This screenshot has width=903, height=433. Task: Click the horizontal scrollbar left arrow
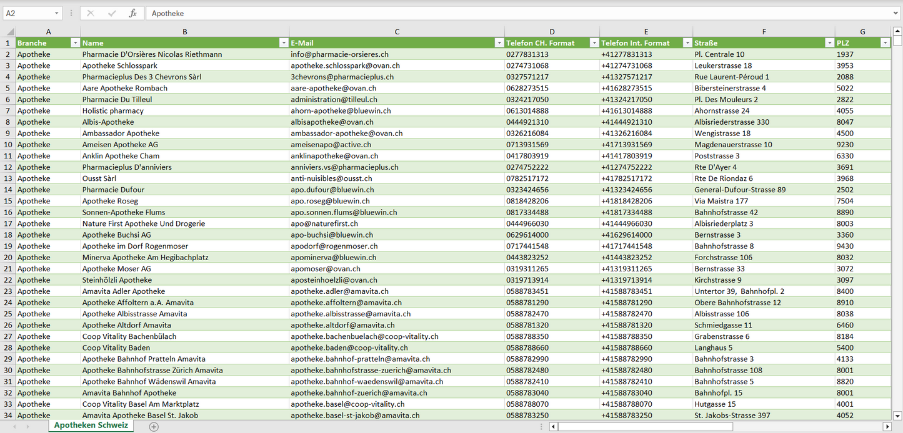553,427
